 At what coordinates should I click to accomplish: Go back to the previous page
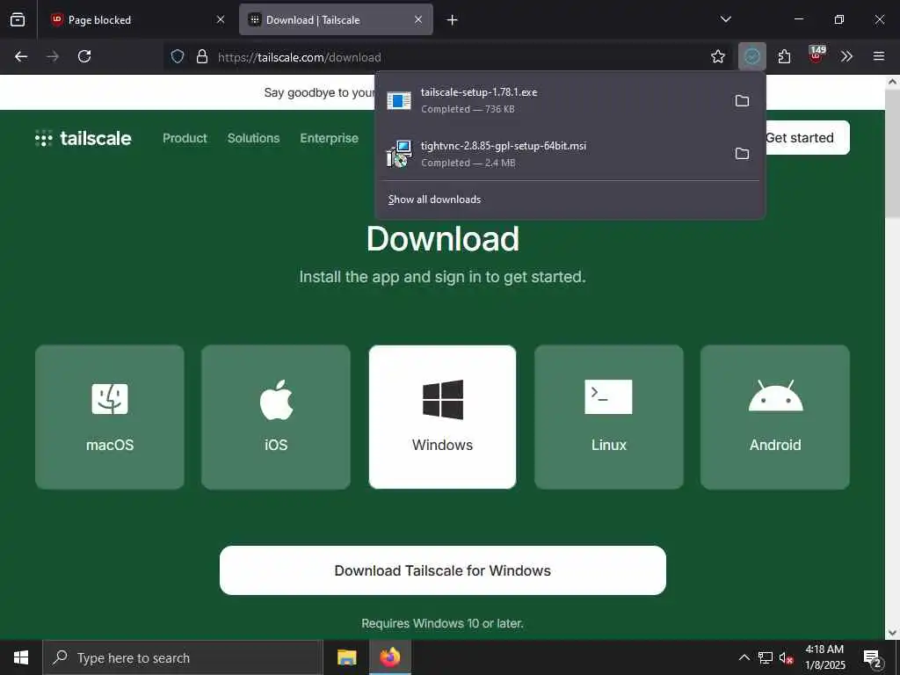pyautogui.click(x=21, y=56)
